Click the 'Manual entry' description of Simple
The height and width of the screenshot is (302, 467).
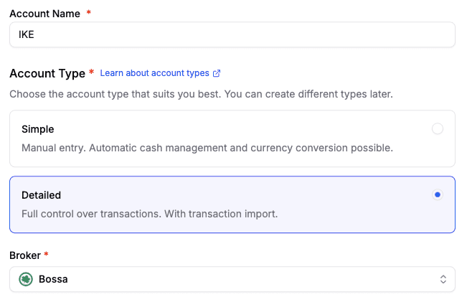click(x=207, y=148)
